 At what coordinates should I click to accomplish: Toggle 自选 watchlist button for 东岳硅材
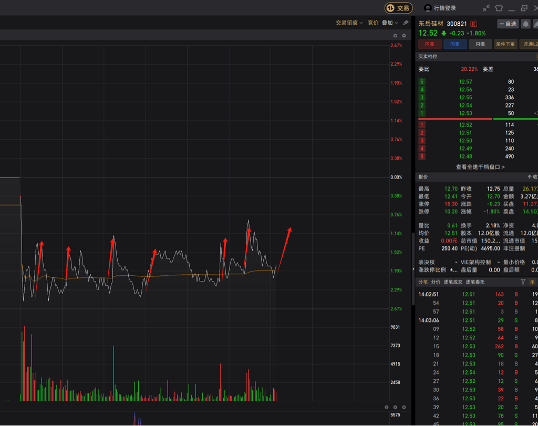click(508, 24)
